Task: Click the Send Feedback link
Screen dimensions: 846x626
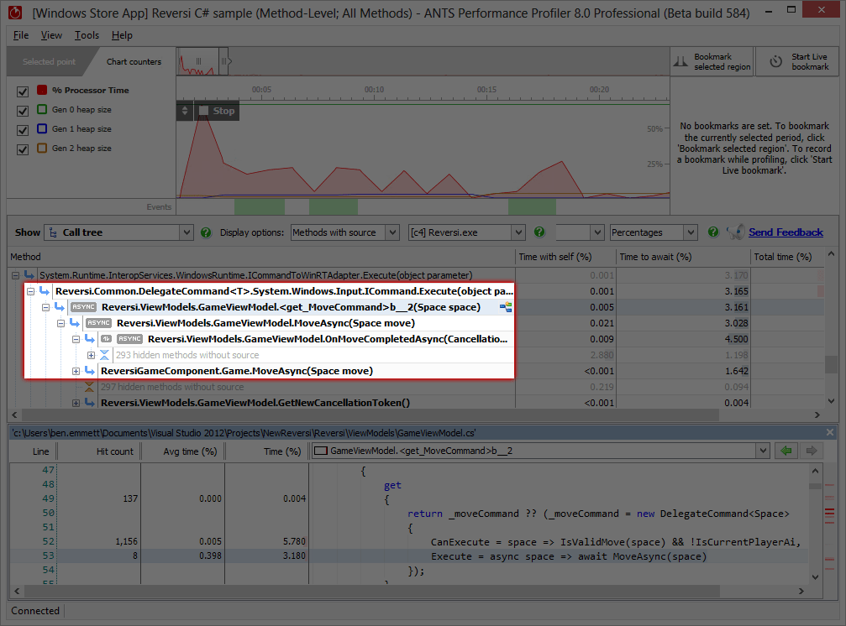Action: 786,232
